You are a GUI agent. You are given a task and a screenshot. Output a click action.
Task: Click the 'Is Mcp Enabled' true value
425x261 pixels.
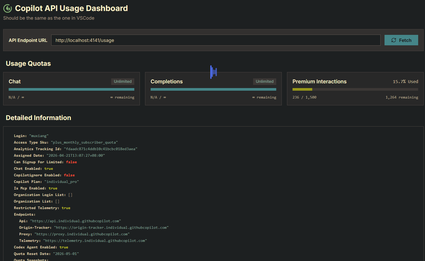[x=53, y=188]
